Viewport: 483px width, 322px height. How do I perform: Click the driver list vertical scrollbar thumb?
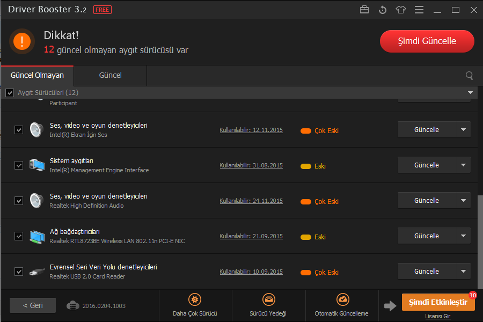point(480,242)
